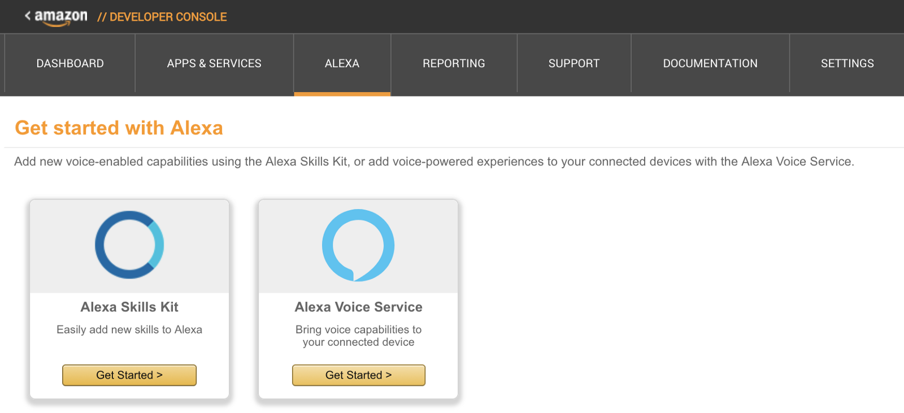The width and height of the screenshot is (904, 413).
Task: View the Documentation tab
Action: coord(710,63)
